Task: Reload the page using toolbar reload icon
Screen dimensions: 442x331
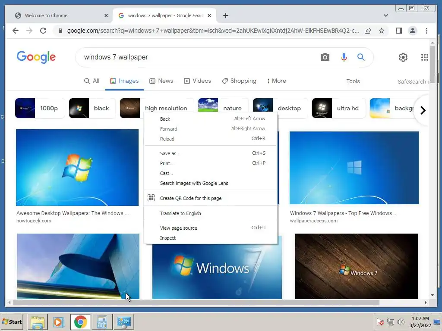Action: tap(43, 31)
